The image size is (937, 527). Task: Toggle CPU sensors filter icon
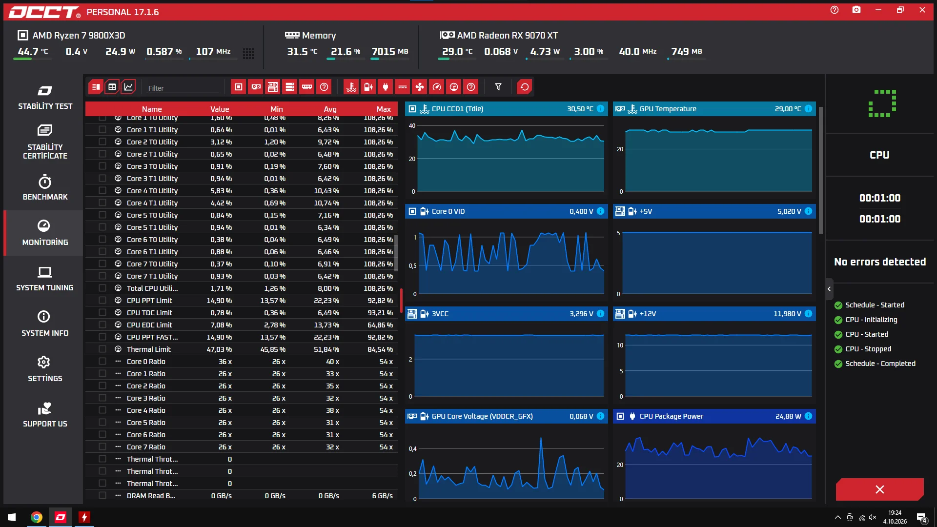(239, 87)
